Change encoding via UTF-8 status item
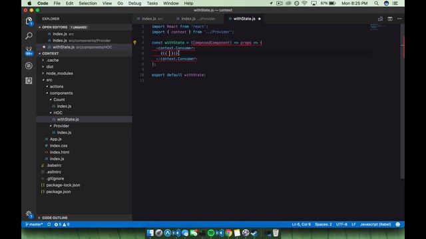The image size is (426, 239). [x=341, y=224]
